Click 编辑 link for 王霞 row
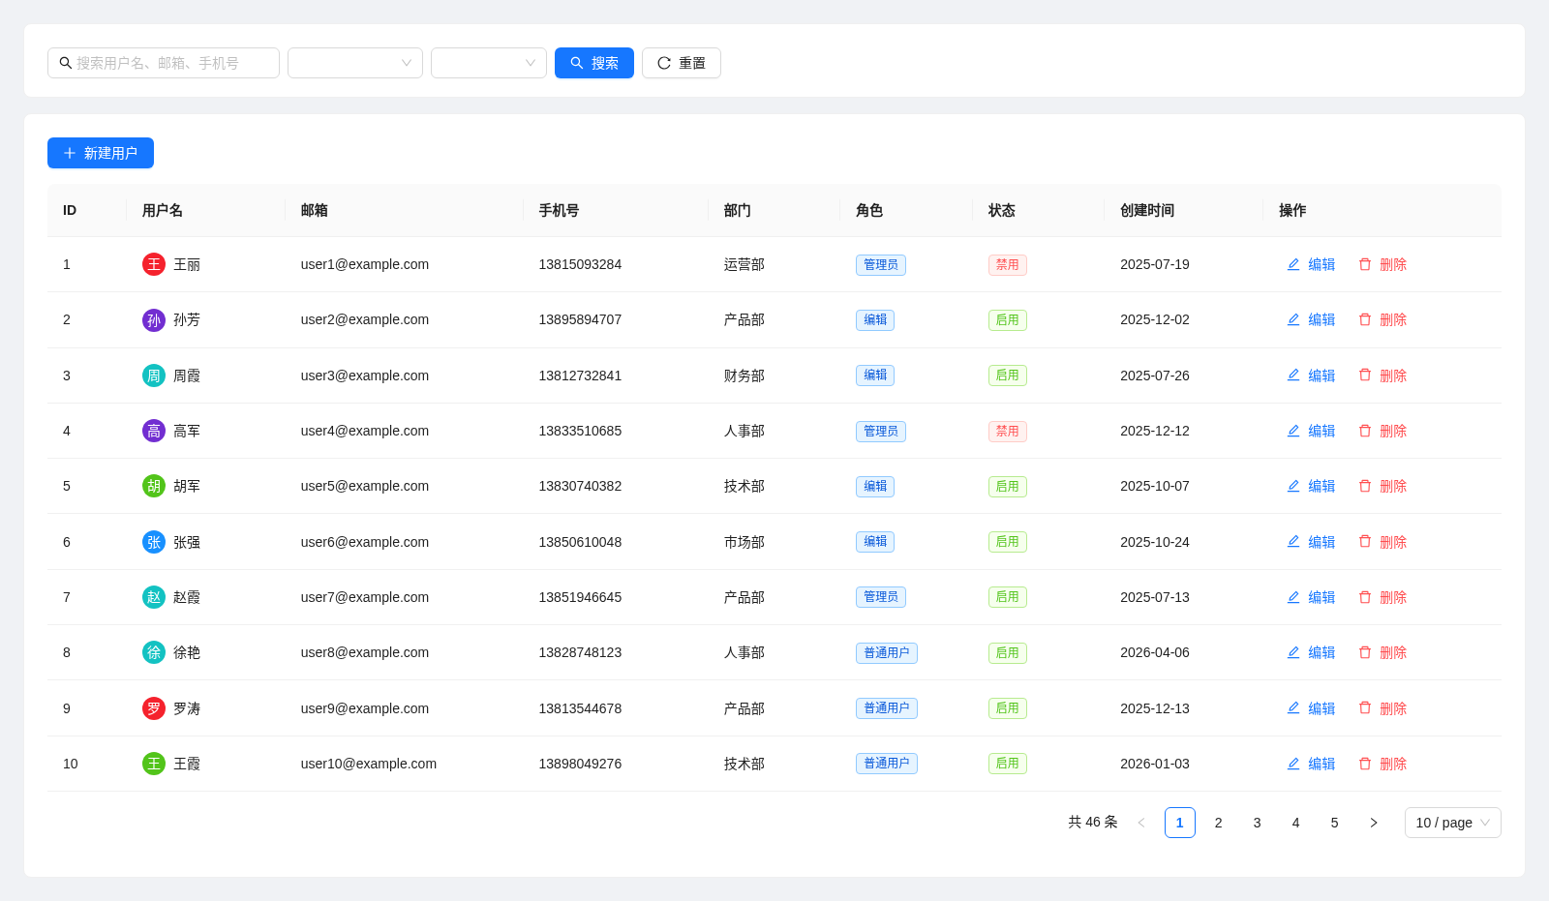 tap(1311, 764)
